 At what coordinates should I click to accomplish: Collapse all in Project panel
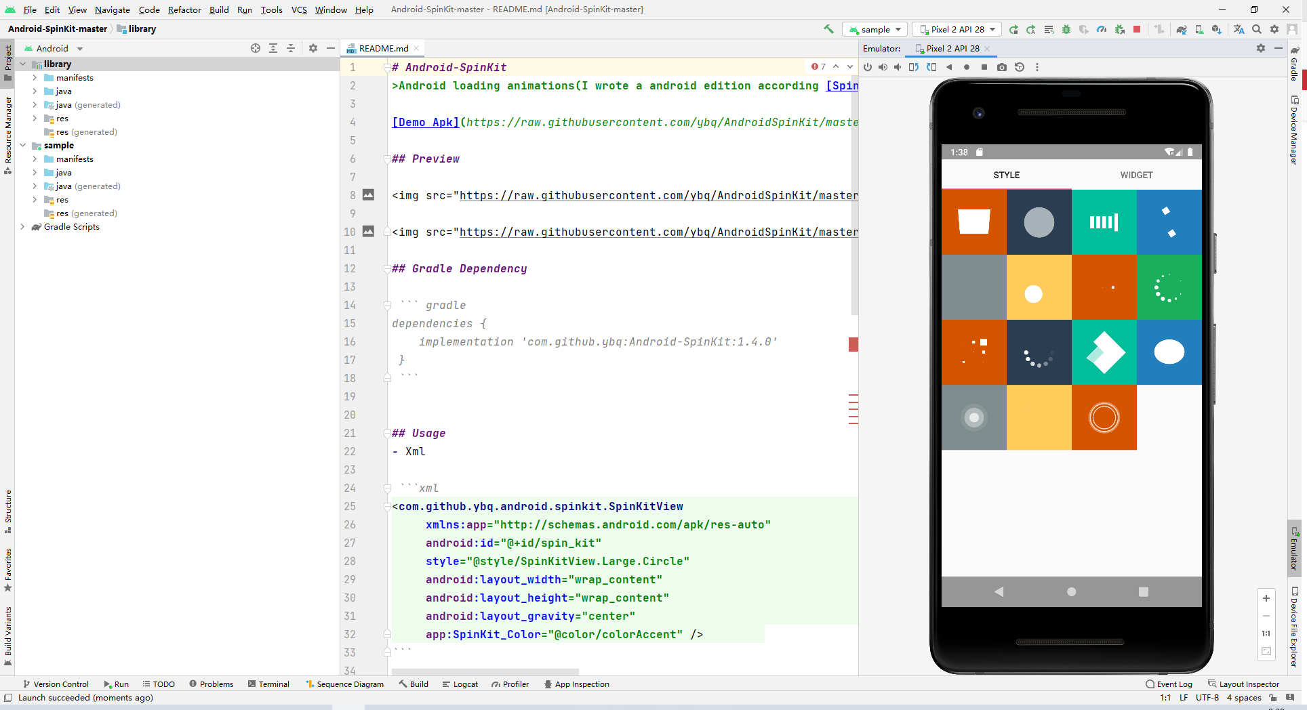tap(291, 48)
